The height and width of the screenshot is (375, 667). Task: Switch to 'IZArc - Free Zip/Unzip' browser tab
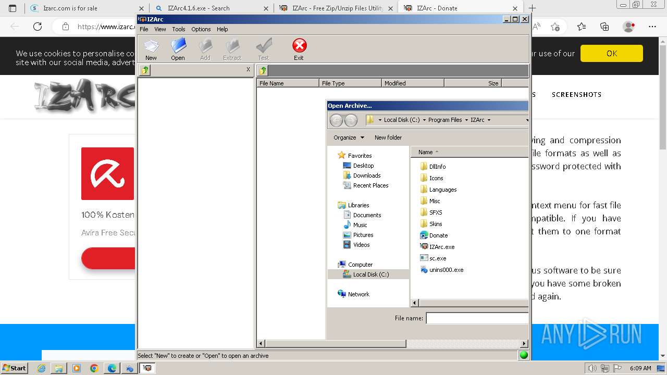[x=336, y=8]
